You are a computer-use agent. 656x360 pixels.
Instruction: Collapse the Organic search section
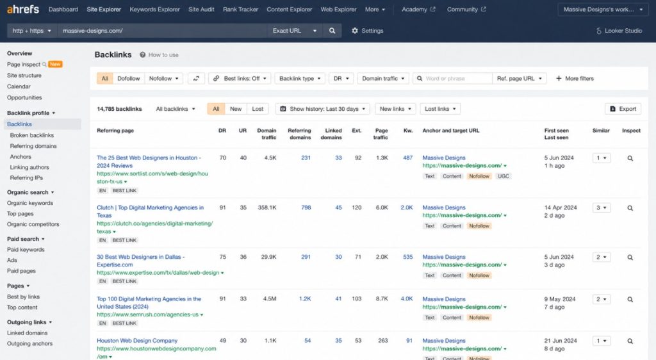30,192
